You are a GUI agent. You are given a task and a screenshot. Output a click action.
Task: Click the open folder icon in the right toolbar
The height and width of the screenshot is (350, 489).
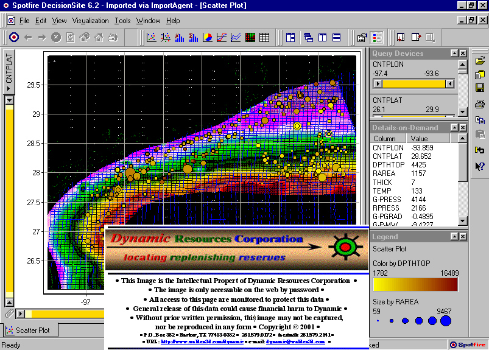[x=479, y=60]
